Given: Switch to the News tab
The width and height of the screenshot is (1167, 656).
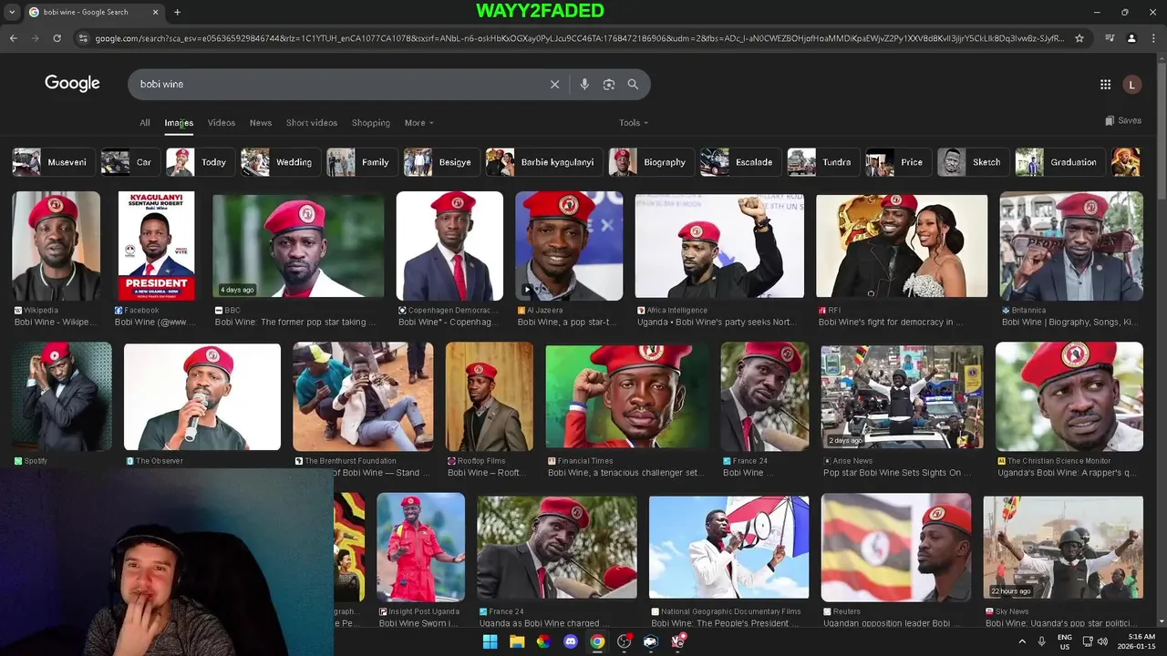Looking at the screenshot, I should pos(261,122).
